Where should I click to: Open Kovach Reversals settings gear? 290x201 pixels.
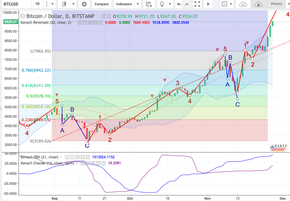tap(85, 23)
